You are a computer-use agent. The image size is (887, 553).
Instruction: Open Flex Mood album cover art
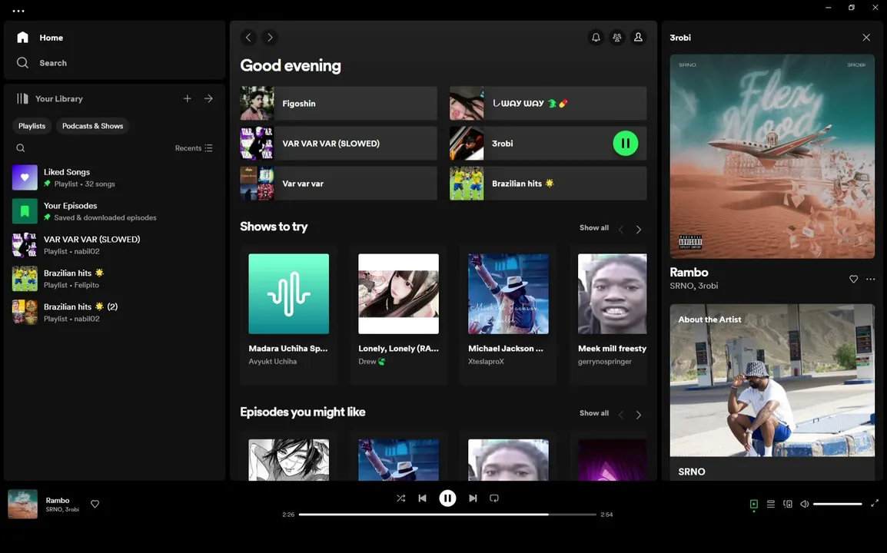coord(772,157)
